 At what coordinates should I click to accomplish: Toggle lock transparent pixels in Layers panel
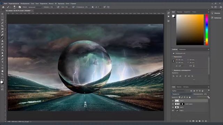click(x=179, y=97)
